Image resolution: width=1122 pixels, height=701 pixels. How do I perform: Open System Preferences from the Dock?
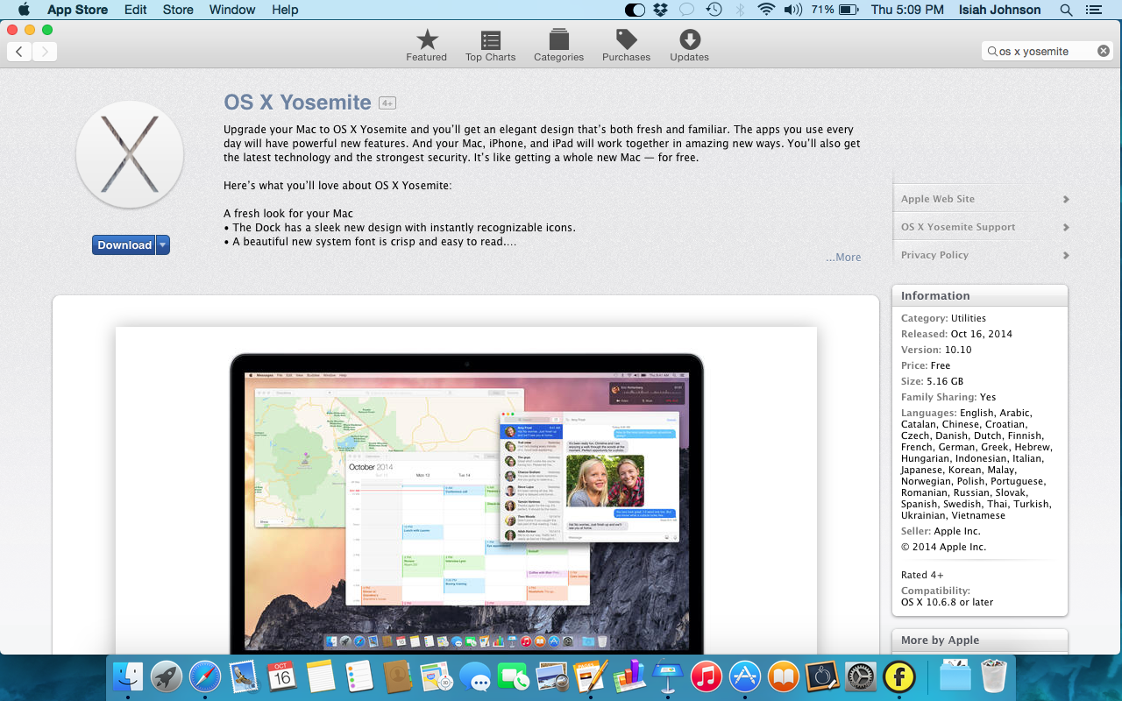[861, 676]
